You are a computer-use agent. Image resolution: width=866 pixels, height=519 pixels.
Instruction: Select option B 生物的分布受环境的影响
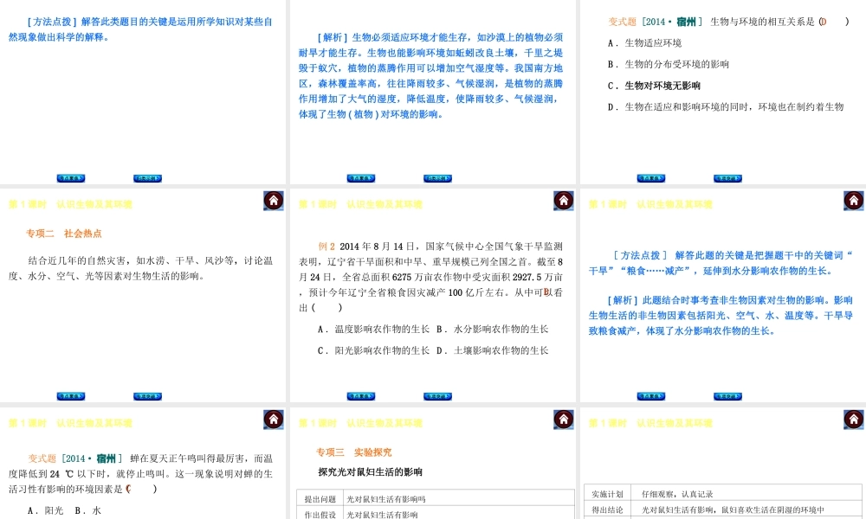pyautogui.click(x=669, y=64)
